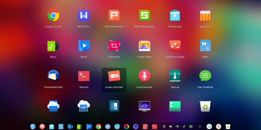The height and width of the screenshot is (130, 261).
Task: Open the Wi-Fi network tray icon
Action: 177,126
